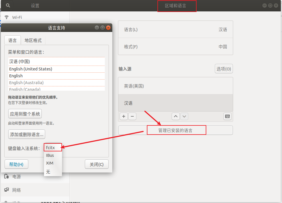The image size is (282, 203).
Task: Switch to the 语言 tab
Action: tap(12, 40)
